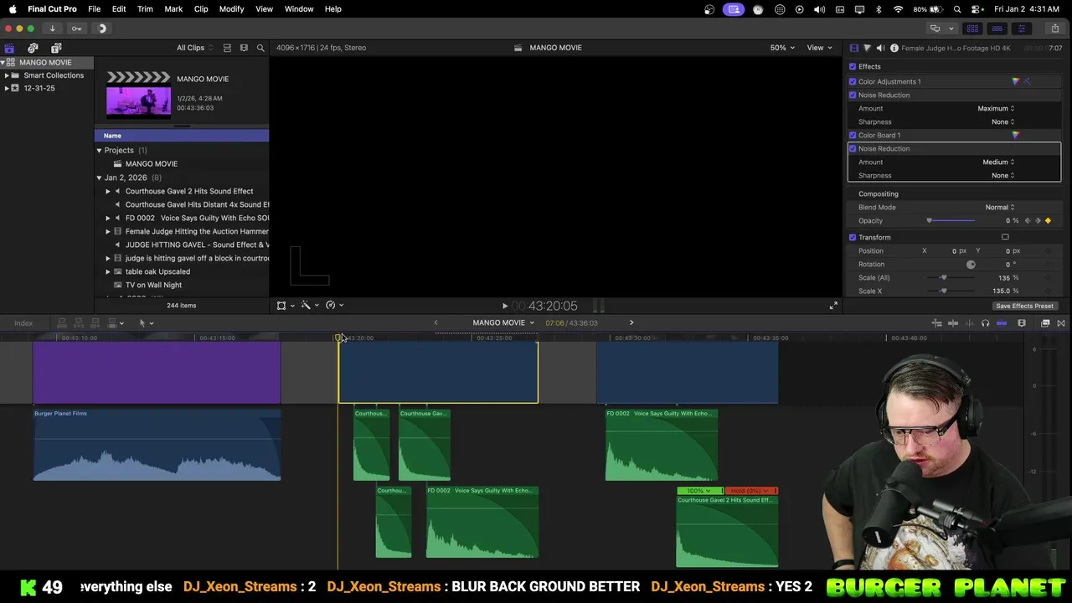
Task: Open Color Board 1 color icon
Action: 1015,135
